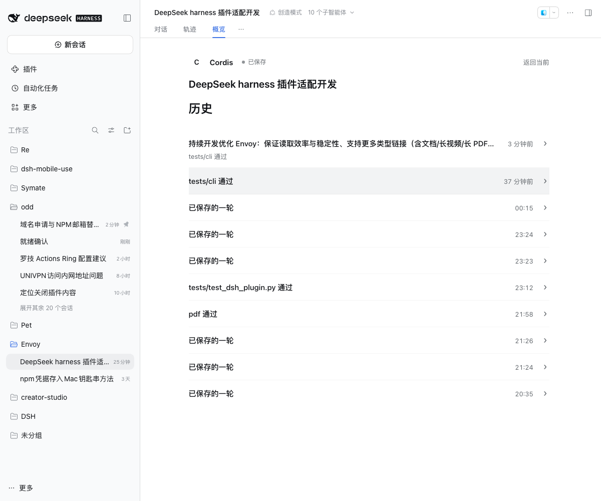Open bottom 更多 menu with ellipsis
Viewport: 601px width, 501px height.
[21, 488]
